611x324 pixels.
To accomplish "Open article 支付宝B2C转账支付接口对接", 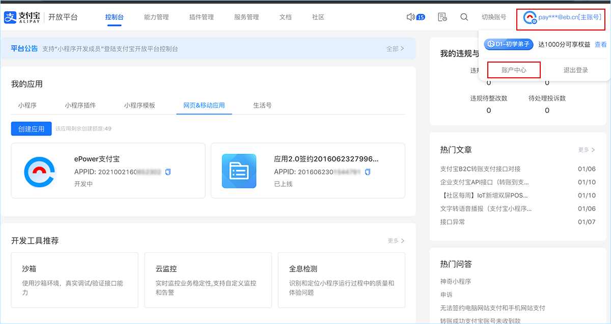I will pos(480,169).
